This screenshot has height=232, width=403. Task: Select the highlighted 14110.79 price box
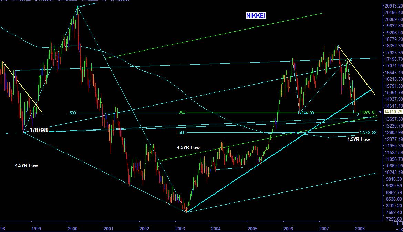(x=393, y=112)
